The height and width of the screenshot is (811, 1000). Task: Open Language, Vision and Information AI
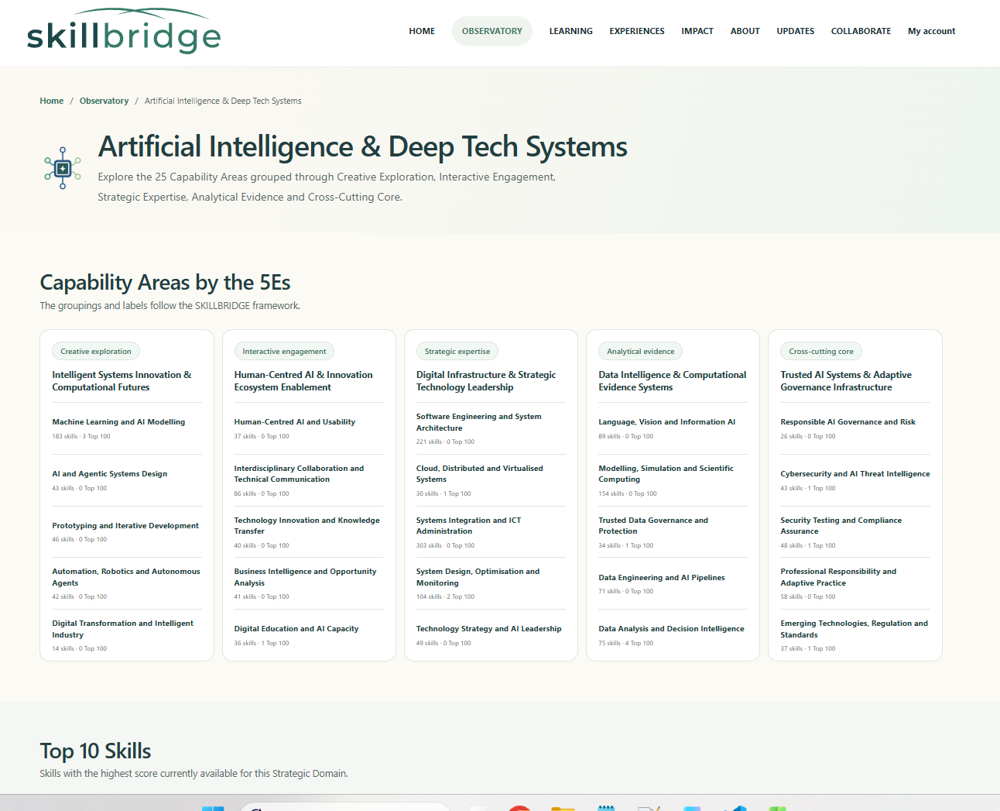[x=667, y=422]
